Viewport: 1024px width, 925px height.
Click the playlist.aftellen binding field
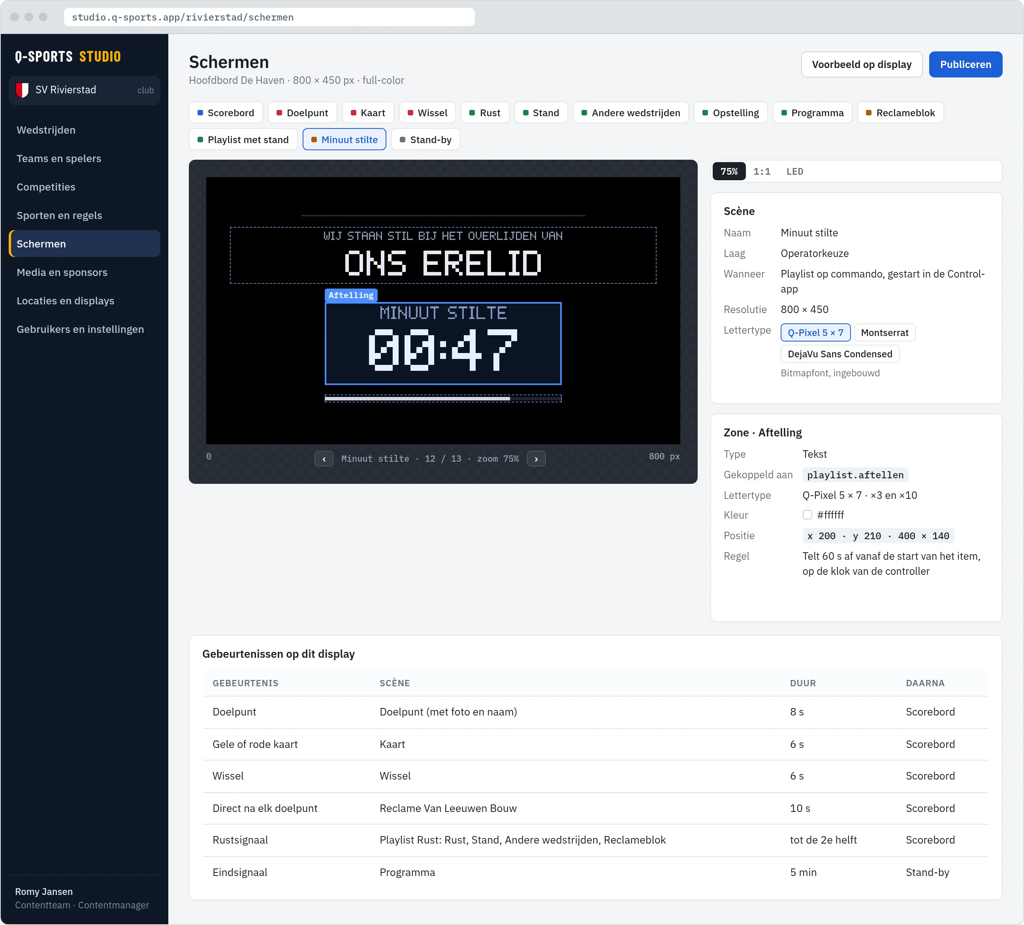pyautogui.click(x=855, y=475)
